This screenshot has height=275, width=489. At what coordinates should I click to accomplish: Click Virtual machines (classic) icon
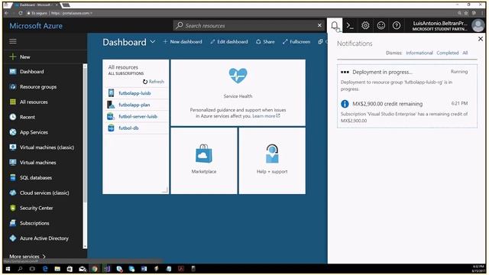click(13, 147)
